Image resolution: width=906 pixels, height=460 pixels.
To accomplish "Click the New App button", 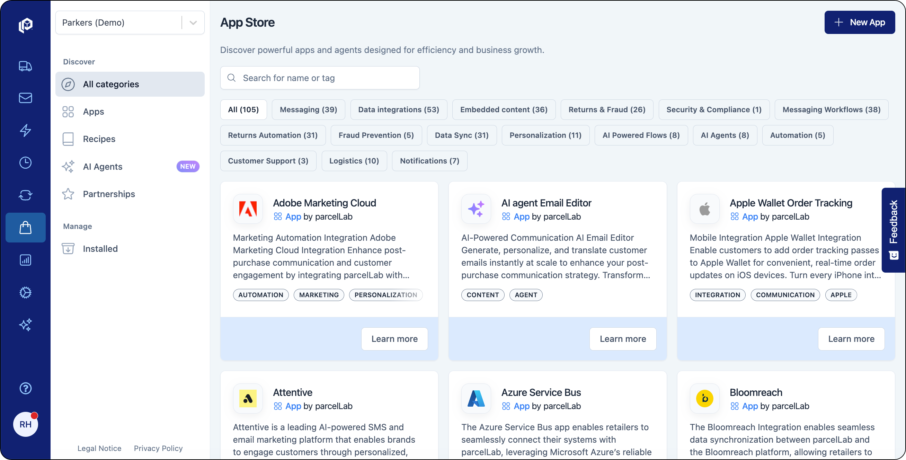I will point(860,22).
